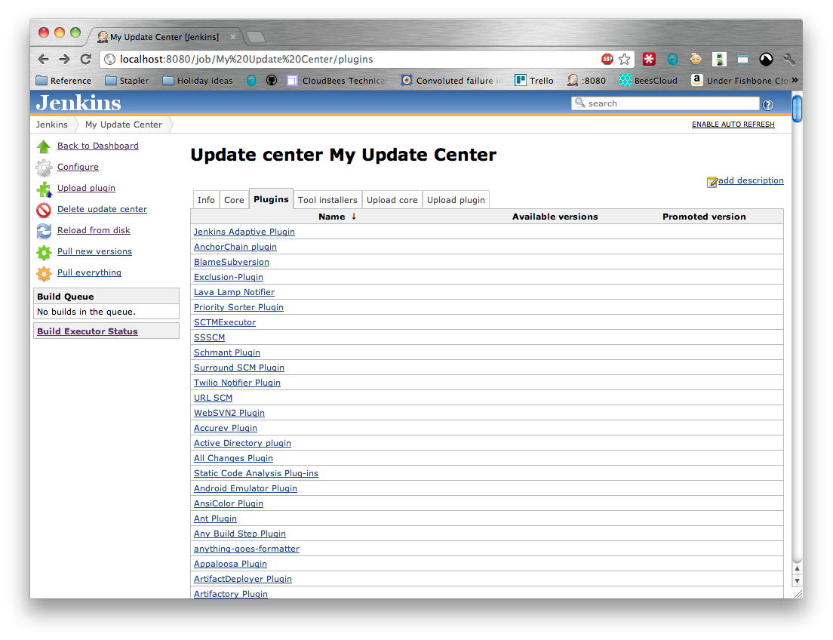Open the Trello bookmark

534,80
